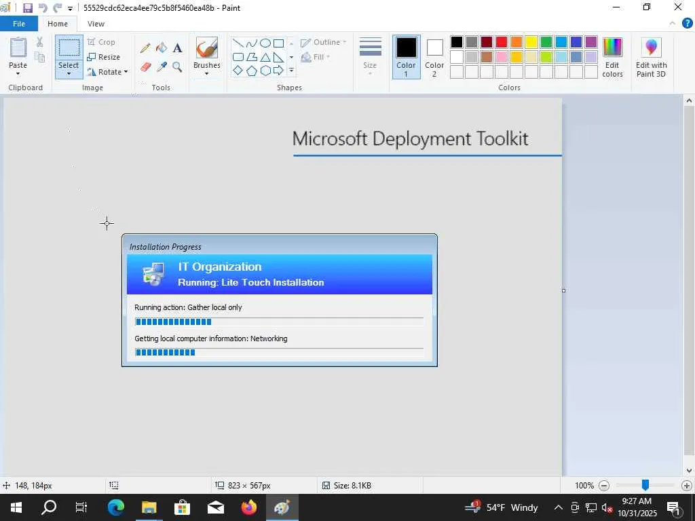Click the Undo icon in title bar

pos(43,8)
